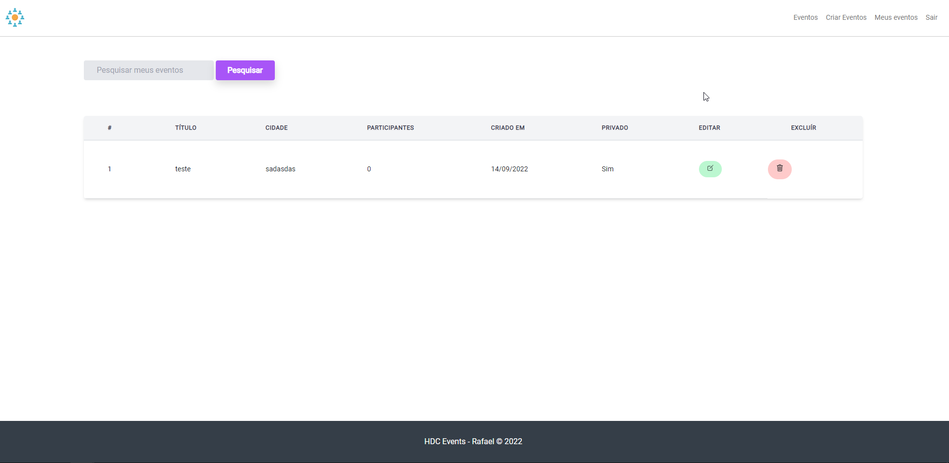Click the "CRIADO EM" column header

point(507,128)
